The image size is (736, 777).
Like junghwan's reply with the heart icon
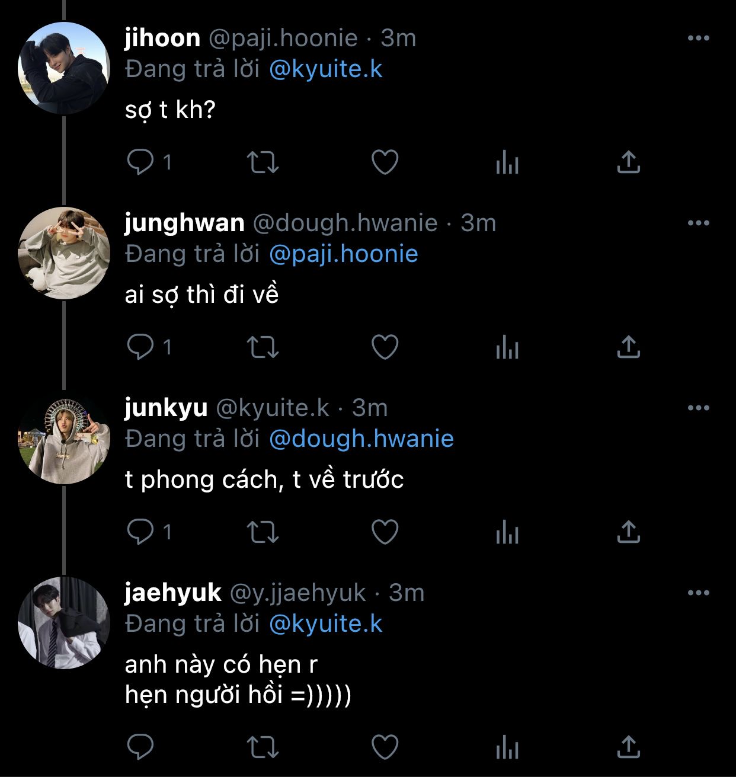pos(385,347)
